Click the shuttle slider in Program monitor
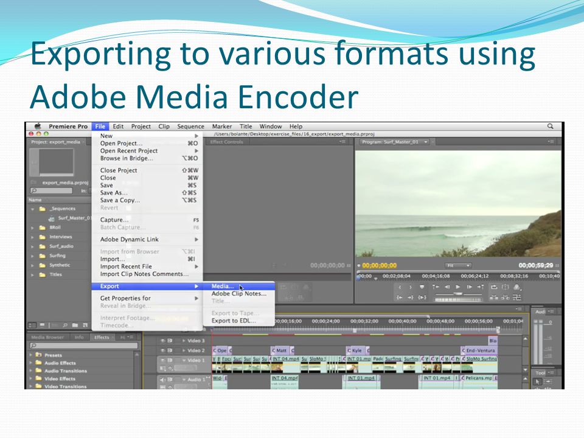Screen dimensions: 584x438 459,294
